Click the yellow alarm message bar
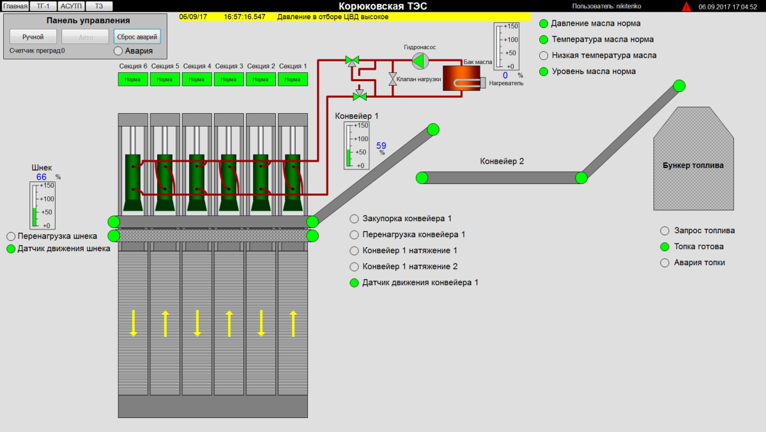The height and width of the screenshot is (432, 766). tap(351, 17)
